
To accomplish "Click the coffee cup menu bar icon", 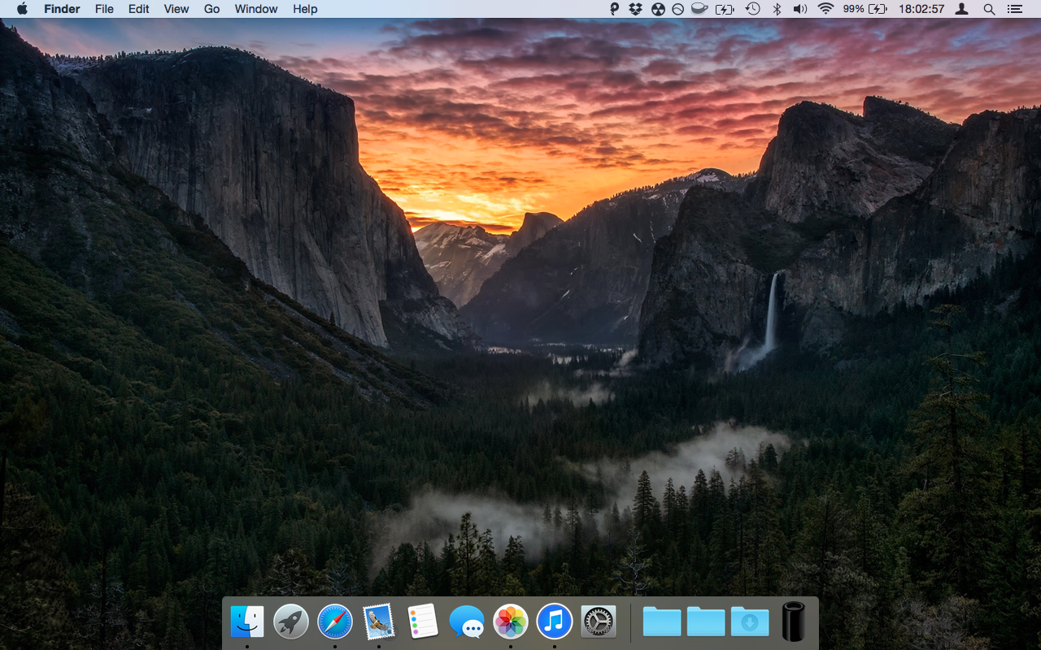I will [699, 9].
